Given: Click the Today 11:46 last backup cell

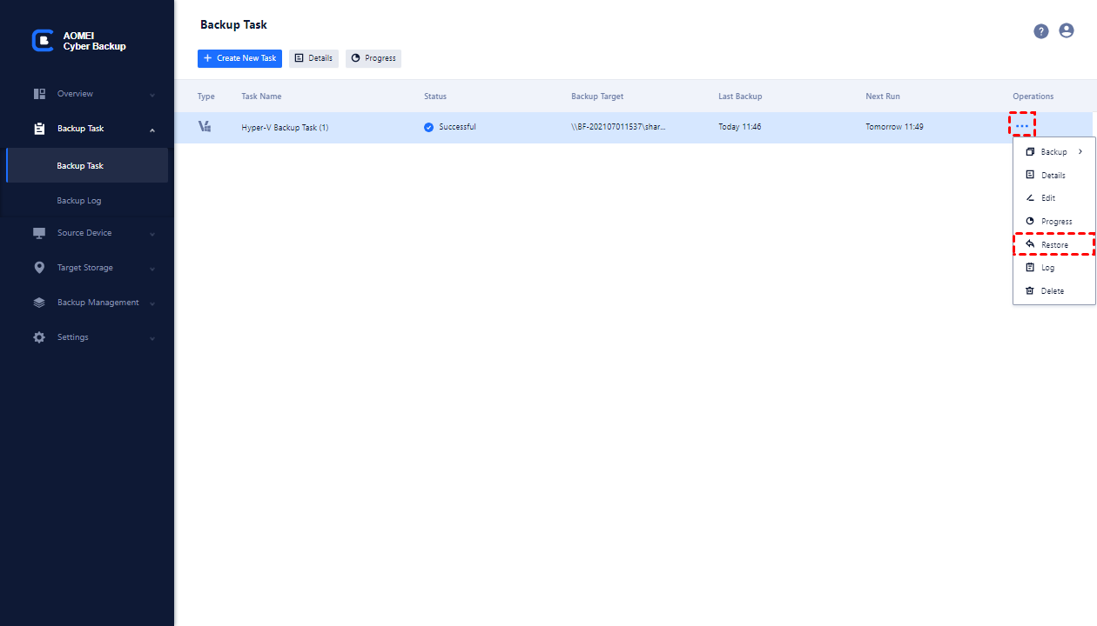Looking at the screenshot, I should click(x=740, y=127).
